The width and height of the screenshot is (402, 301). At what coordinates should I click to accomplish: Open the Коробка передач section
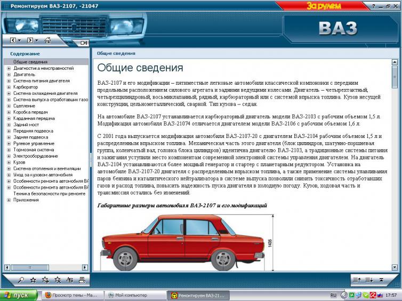(30, 112)
